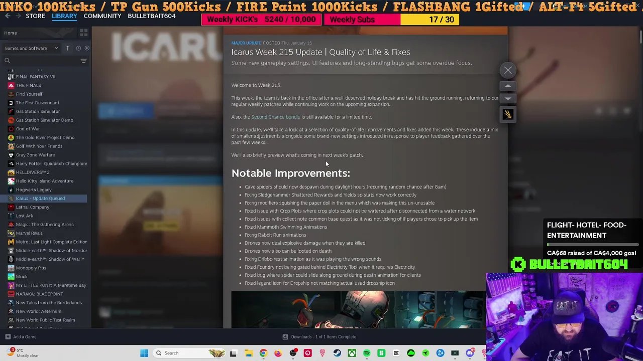Toggle ready-to-play filter icon
The width and height of the screenshot is (643, 361).
(87, 48)
